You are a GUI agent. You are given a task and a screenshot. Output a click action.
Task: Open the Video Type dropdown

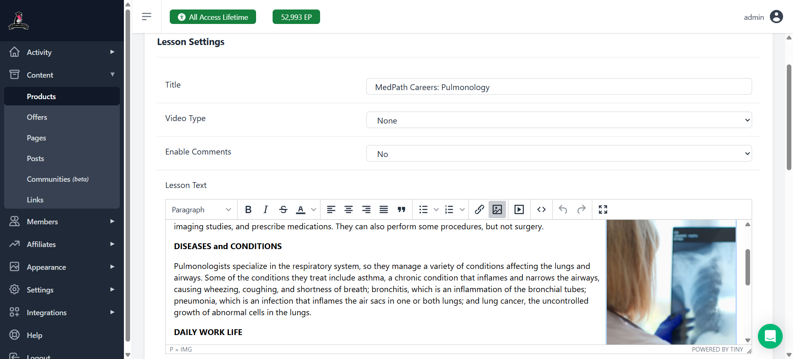(x=559, y=120)
